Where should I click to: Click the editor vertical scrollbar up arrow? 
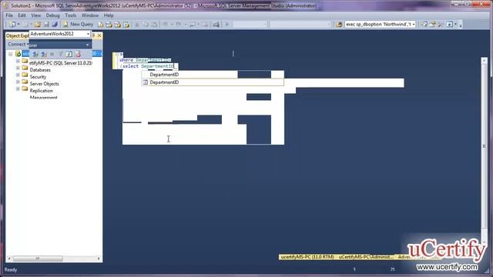coord(484,60)
